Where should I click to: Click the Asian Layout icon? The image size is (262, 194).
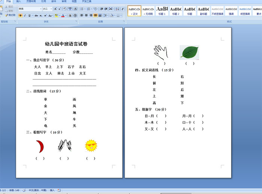coord(111,9)
